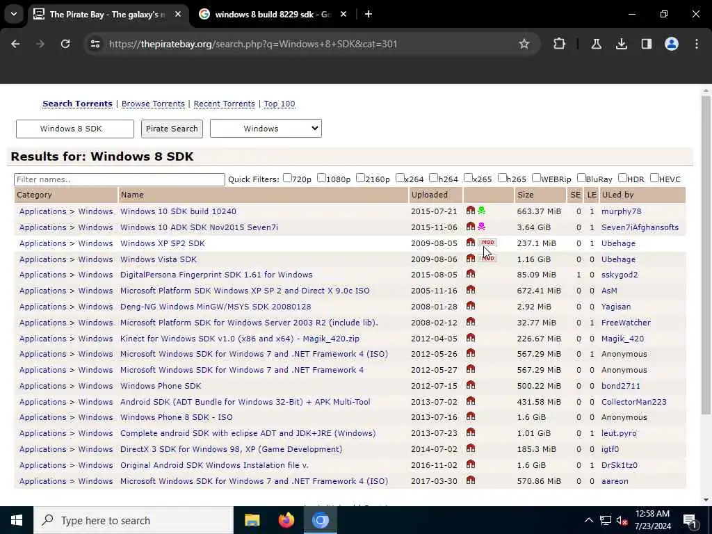Click magnet icon for Kinect for Windows SDK

pyautogui.click(x=471, y=338)
